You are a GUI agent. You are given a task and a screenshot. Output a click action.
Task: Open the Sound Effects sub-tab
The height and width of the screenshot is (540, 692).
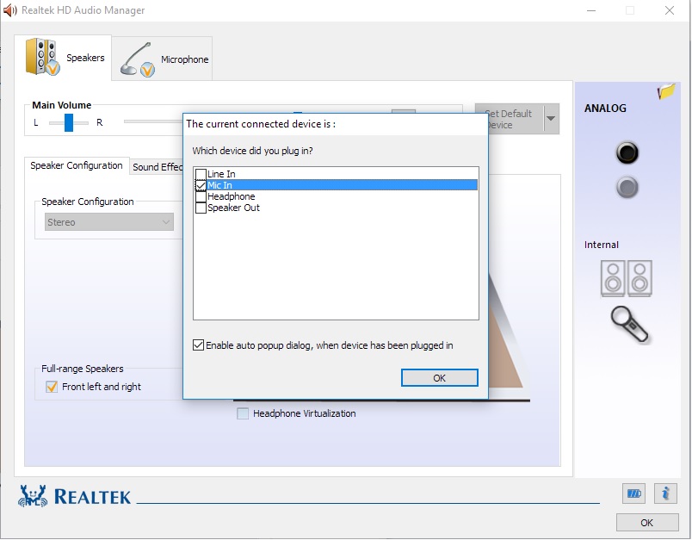coord(158,167)
